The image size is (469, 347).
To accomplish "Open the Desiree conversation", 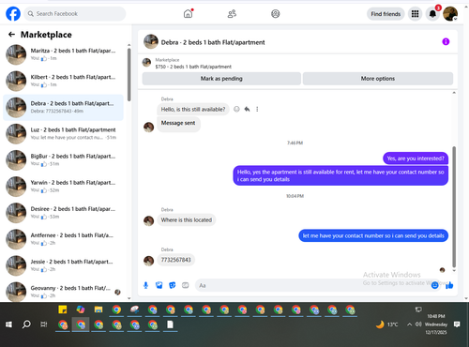I will pos(63,213).
